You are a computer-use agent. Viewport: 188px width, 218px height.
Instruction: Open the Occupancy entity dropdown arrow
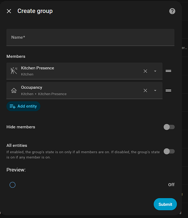pyautogui.click(x=155, y=90)
